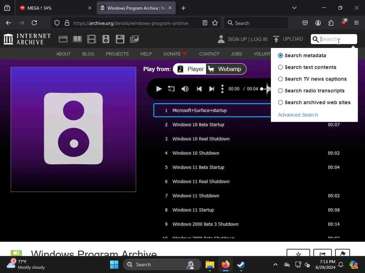
Task: Open the Images icon in nav
Action: tap(134, 39)
